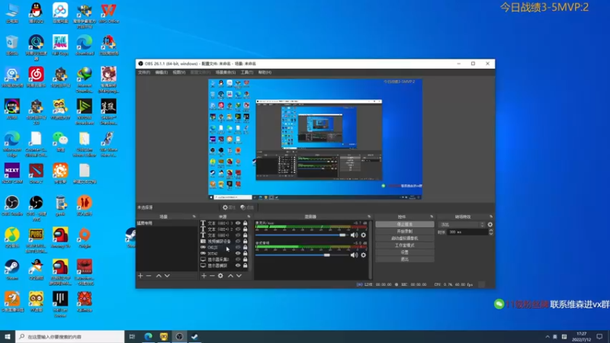610x343 pixels.
Task: Show hidden system tray icons chevron
Action: click(x=547, y=337)
